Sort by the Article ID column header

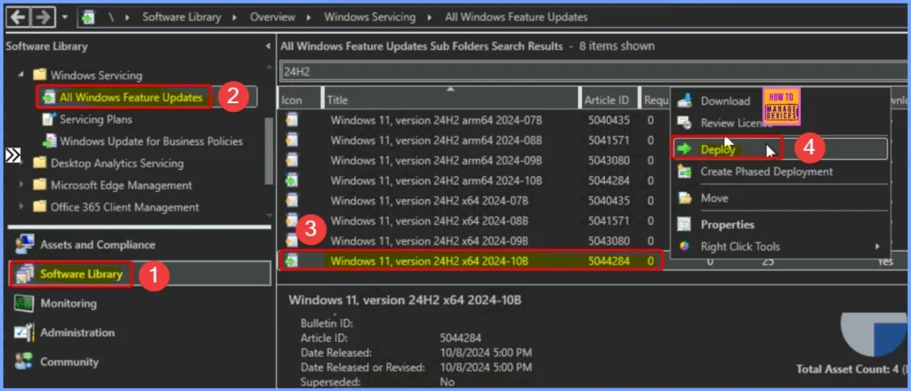(609, 100)
